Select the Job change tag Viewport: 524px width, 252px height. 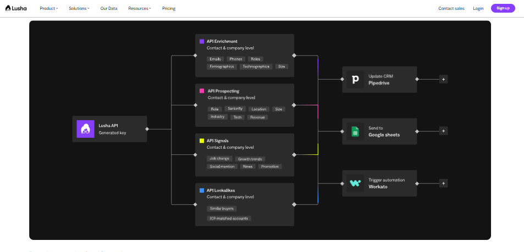[x=218, y=159]
